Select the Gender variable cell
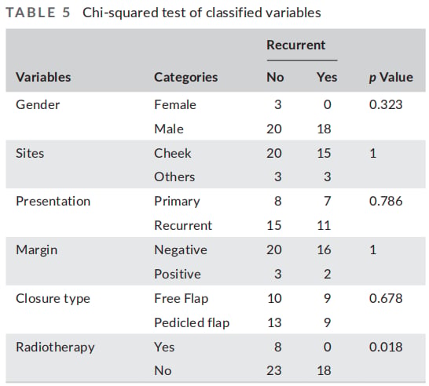The image size is (429, 386). click(38, 104)
